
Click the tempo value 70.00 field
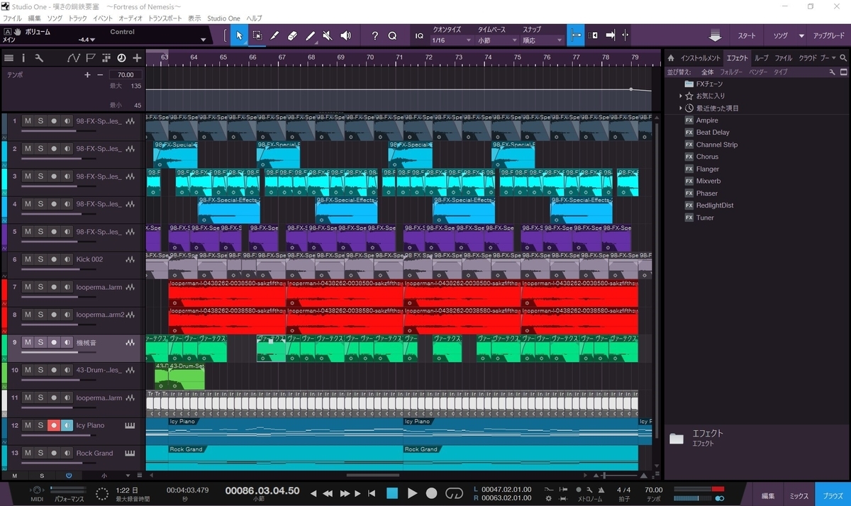pyautogui.click(x=126, y=74)
